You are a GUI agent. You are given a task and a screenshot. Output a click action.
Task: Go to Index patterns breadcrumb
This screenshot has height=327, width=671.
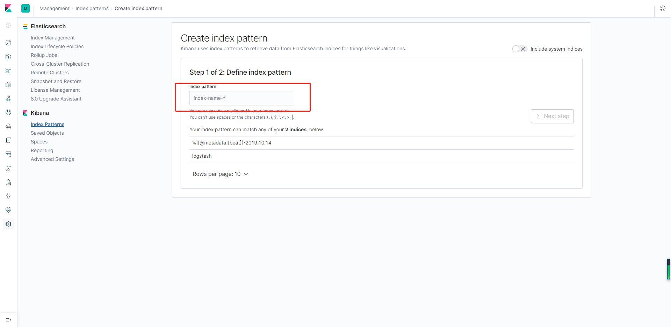pyautogui.click(x=92, y=8)
